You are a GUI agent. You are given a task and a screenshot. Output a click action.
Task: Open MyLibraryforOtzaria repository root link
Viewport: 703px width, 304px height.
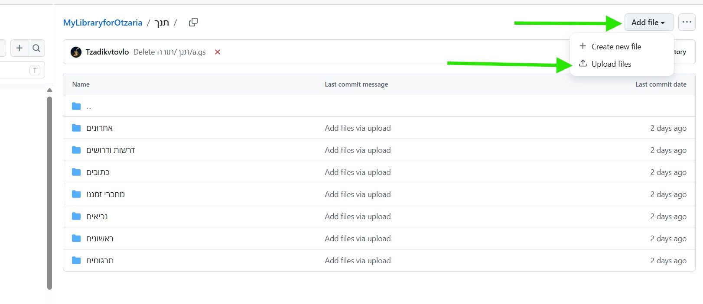pyautogui.click(x=103, y=23)
